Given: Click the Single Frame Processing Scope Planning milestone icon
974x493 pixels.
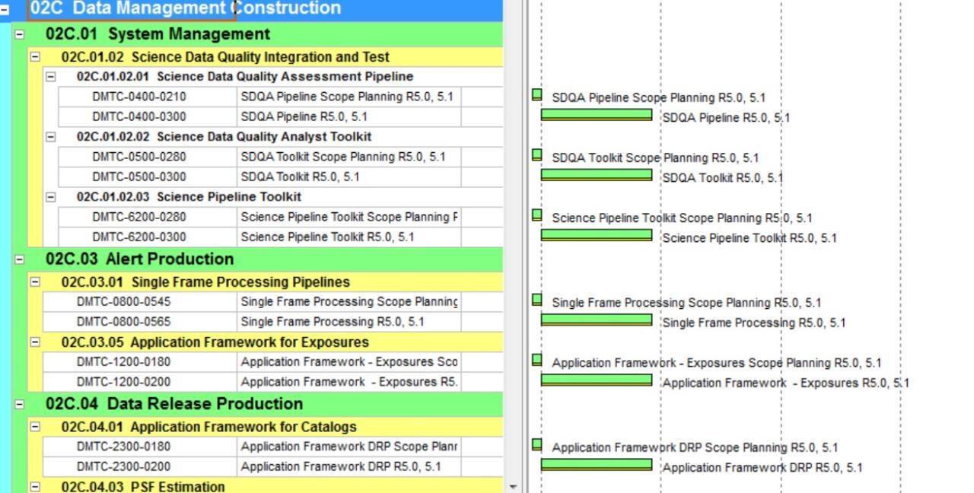Looking at the screenshot, I should (x=537, y=300).
